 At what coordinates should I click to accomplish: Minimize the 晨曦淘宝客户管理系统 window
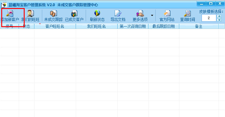click(202, 4)
